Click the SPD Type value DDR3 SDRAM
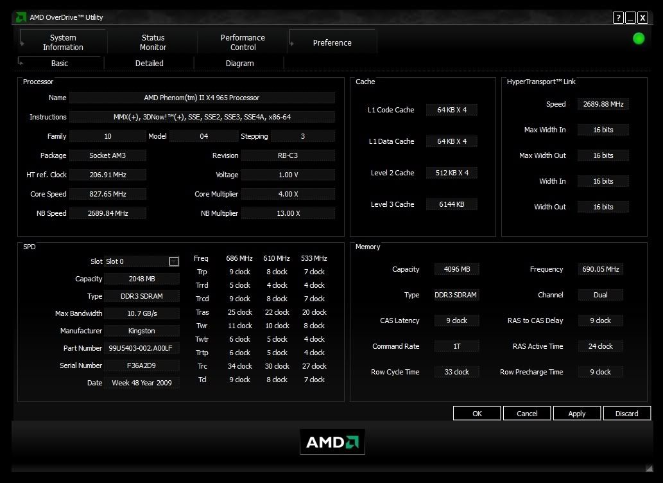Viewport: 663px width, 483px height. pyautogui.click(x=141, y=296)
